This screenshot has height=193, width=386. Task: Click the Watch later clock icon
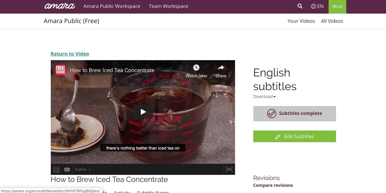(x=196, y=67)
